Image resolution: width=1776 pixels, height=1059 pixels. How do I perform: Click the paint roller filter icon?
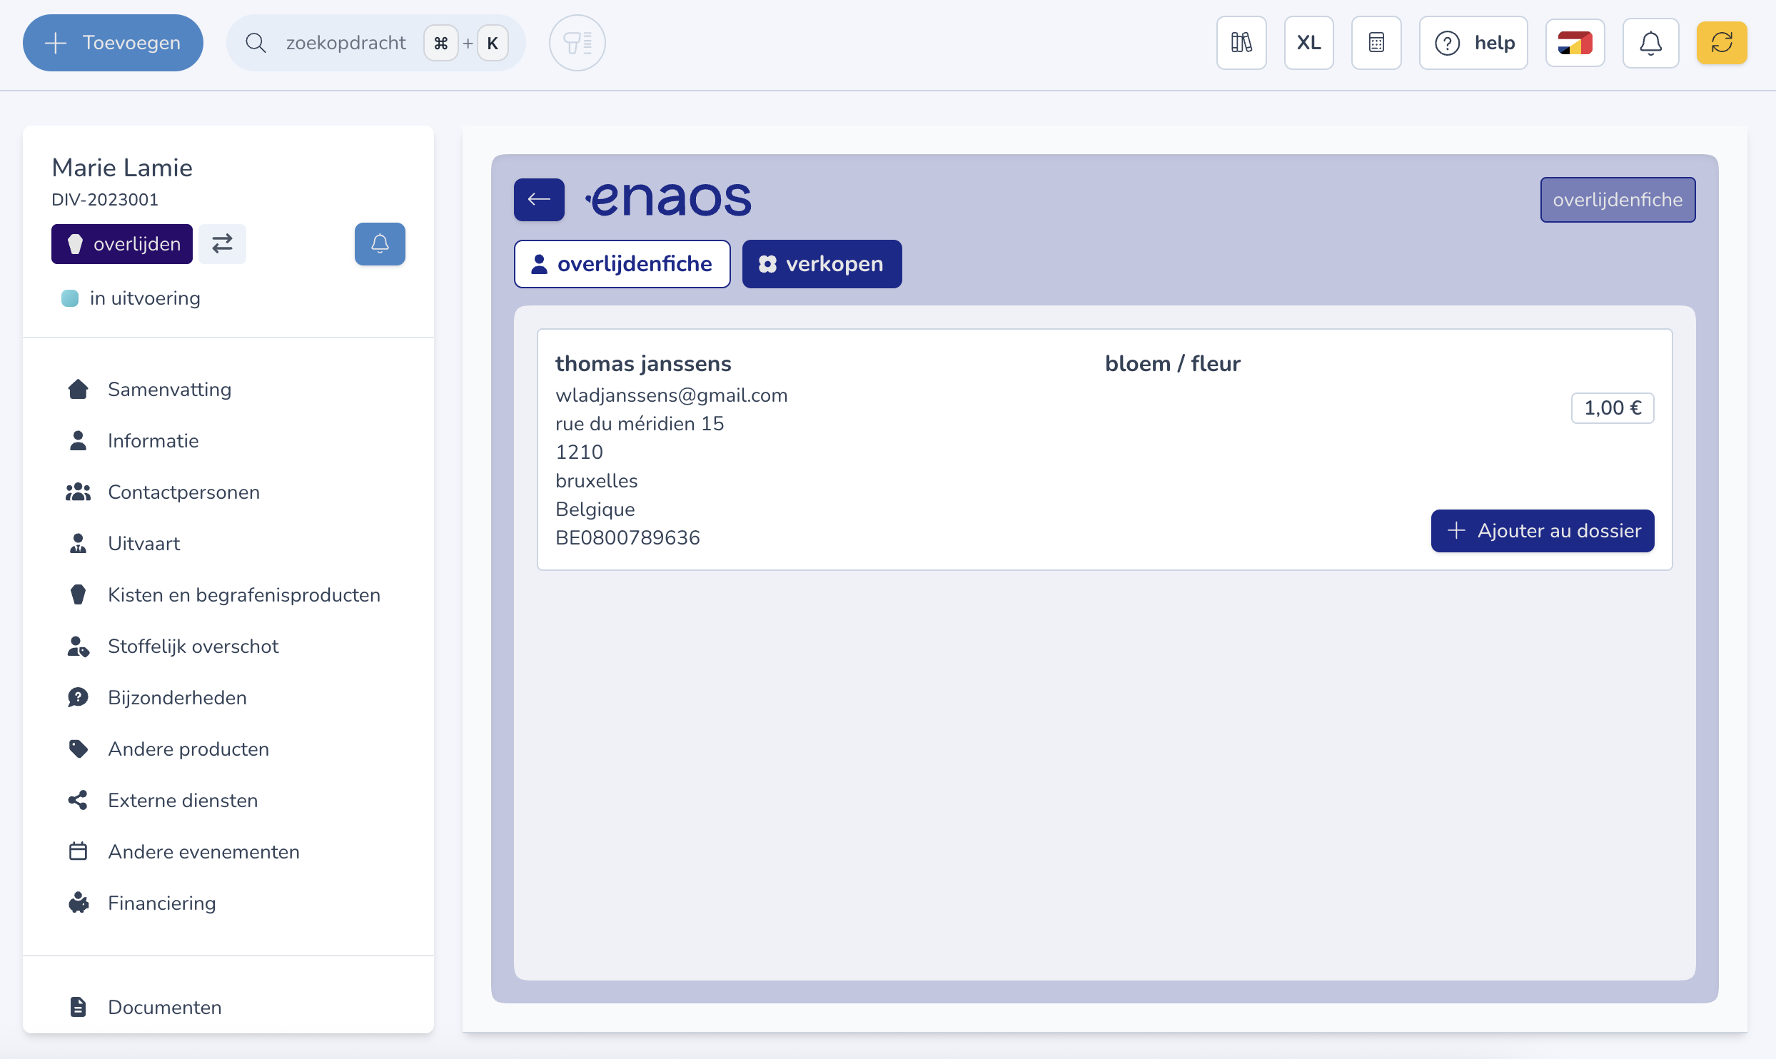click(577, 43)
